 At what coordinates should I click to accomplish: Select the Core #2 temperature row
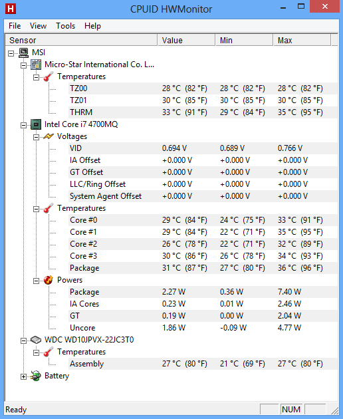tap(203, 244)
